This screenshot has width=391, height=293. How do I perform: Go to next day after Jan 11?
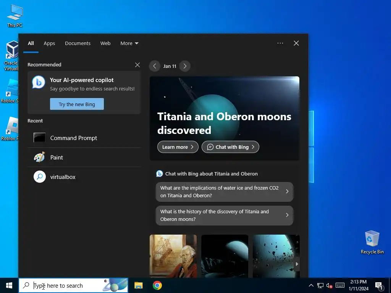(185, 66)
